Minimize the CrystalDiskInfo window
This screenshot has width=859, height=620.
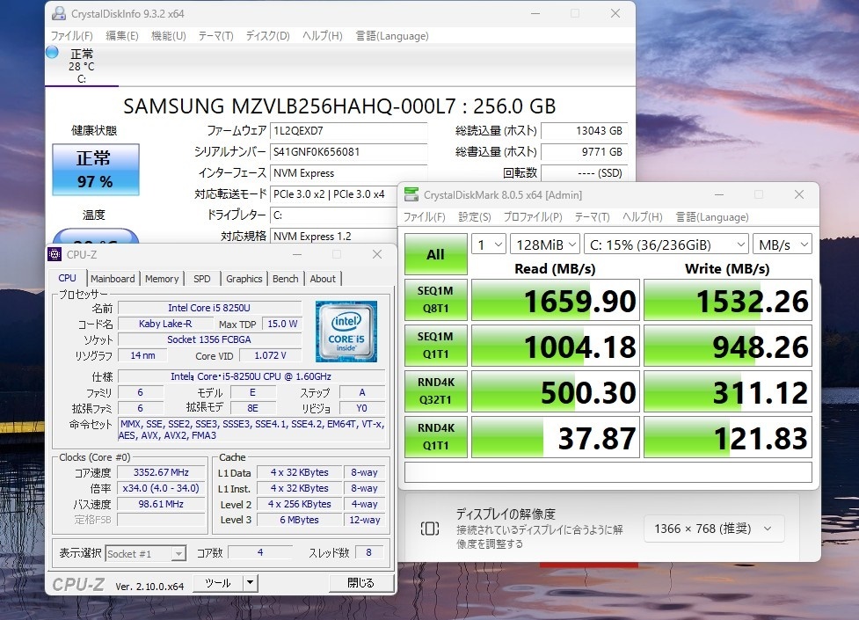[535, 14]
